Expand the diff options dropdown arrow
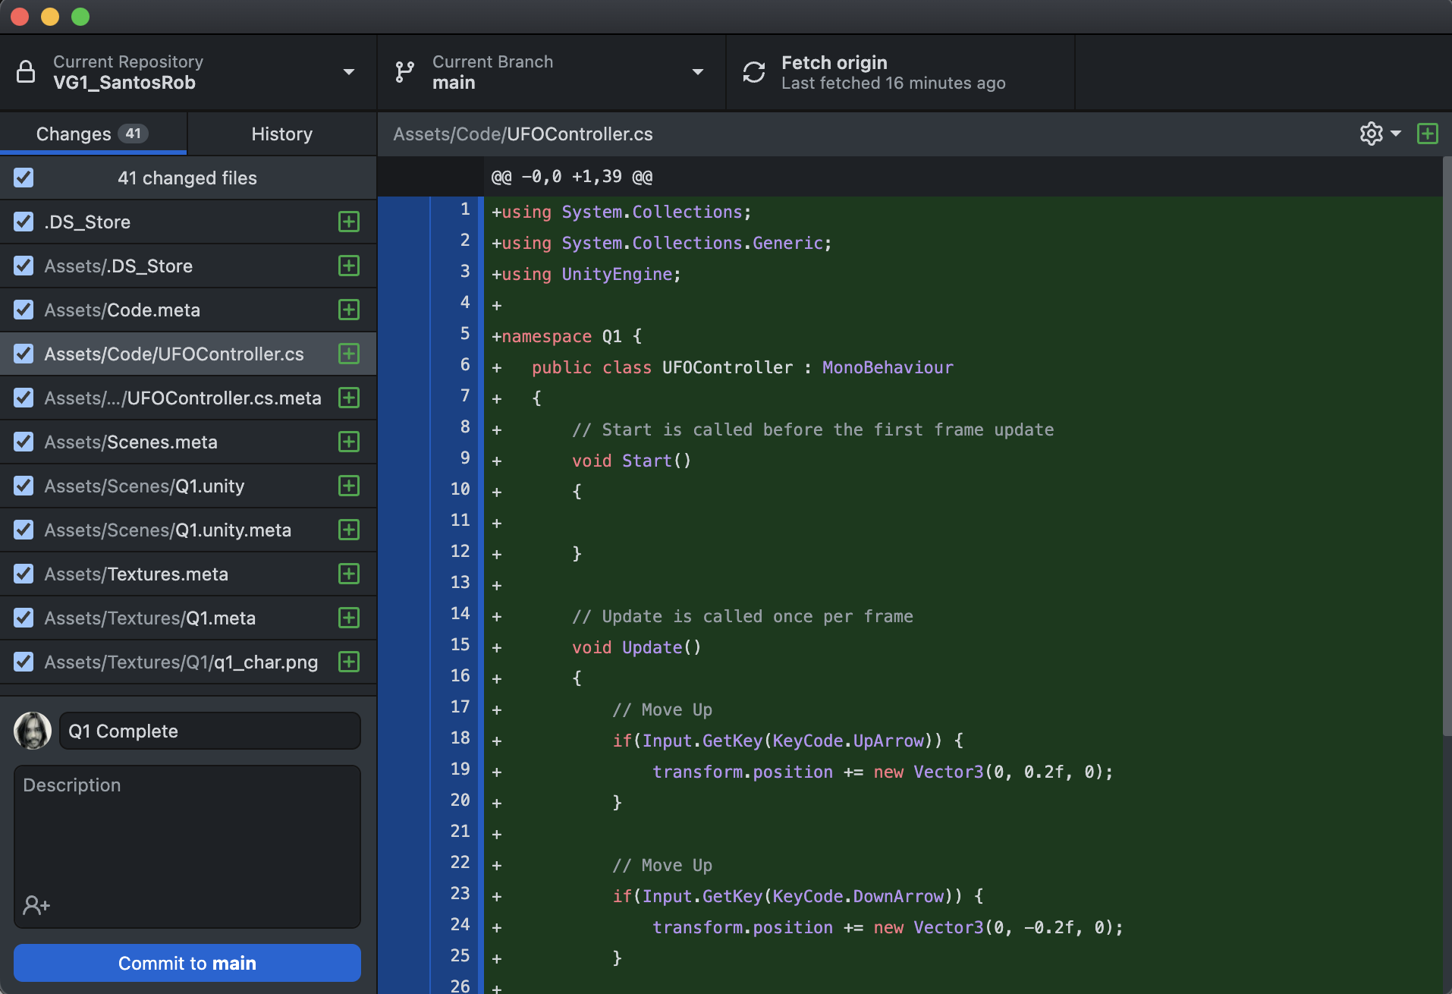 coord(1396,134)
